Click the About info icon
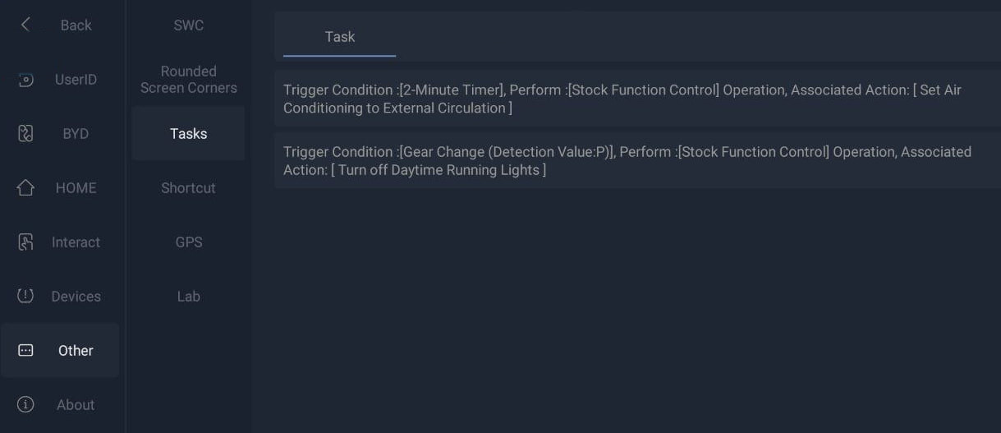 pos(25,404)
